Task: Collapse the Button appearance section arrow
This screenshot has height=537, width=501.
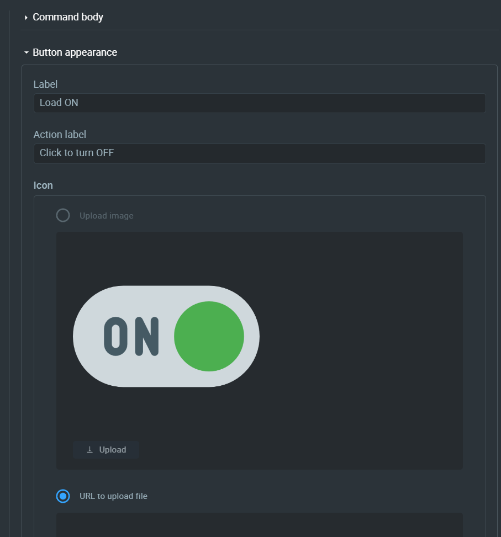Action: 26,52
